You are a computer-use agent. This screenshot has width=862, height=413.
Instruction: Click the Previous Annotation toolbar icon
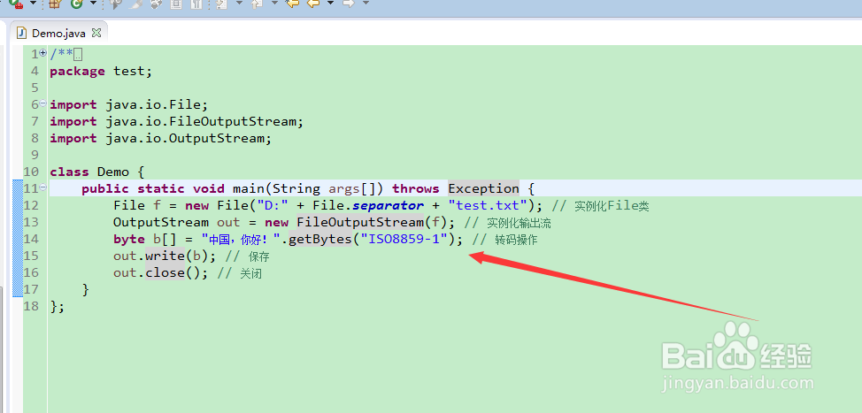click(x=257, y=4)
